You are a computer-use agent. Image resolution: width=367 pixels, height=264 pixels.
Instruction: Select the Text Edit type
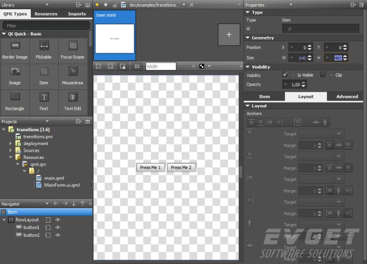point(72,102)
